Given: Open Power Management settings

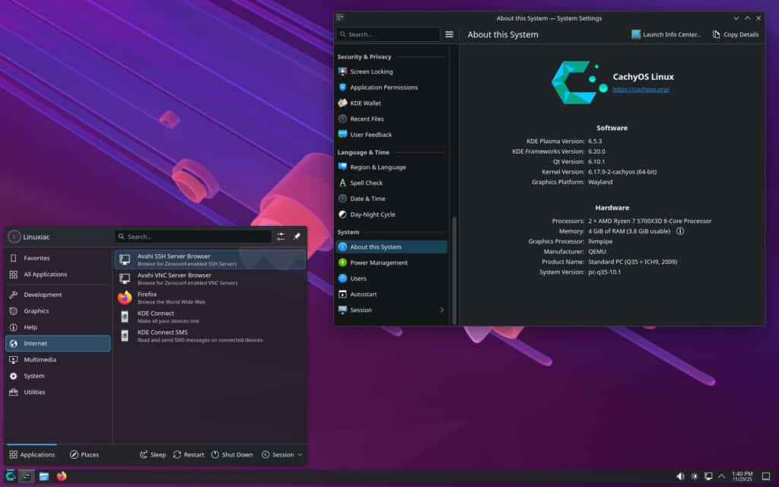Looking at the screenshot, I should (380, 262).
